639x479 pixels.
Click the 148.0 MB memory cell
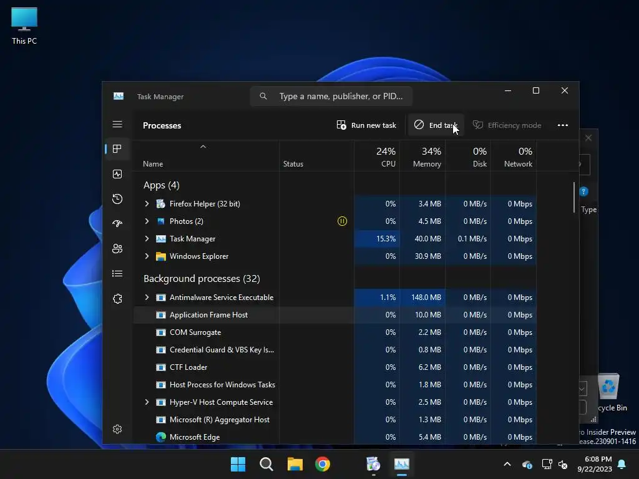pyautogui.click(x=422, y=298)
